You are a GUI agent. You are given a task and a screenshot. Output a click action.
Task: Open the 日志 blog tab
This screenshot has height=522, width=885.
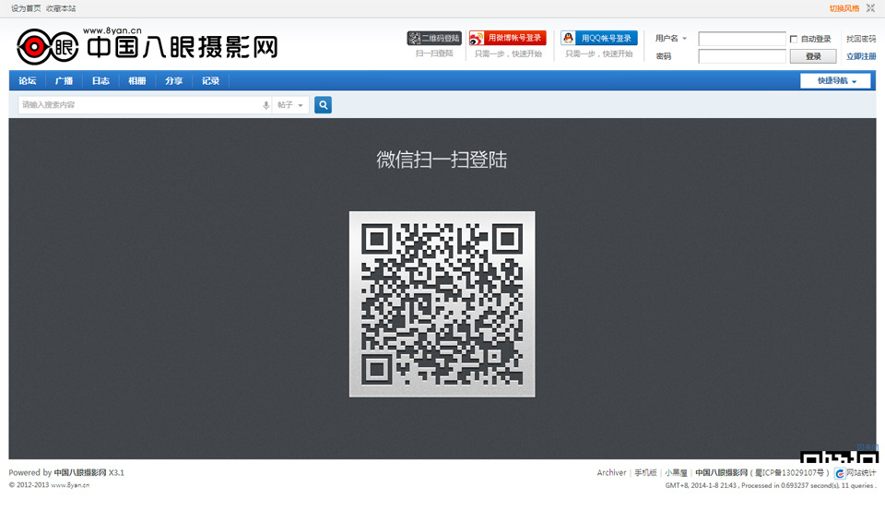[x=100, y=81]
